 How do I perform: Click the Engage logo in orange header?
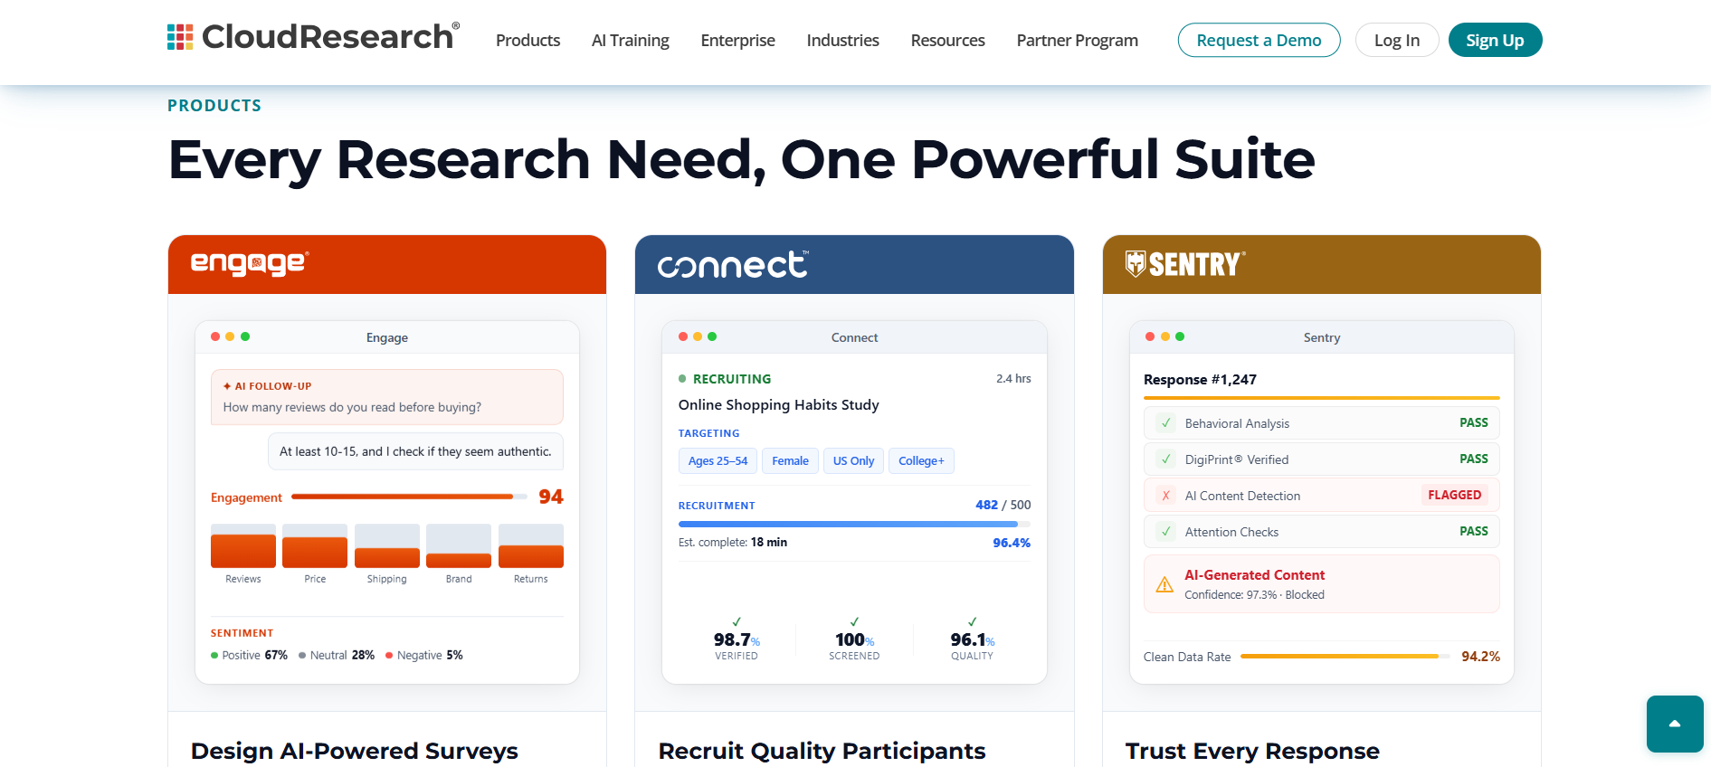point(250,263)
